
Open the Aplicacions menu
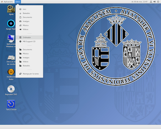[7, 2]
